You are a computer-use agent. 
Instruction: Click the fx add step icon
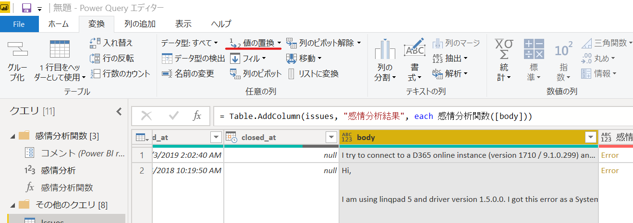tap(197, 116)
